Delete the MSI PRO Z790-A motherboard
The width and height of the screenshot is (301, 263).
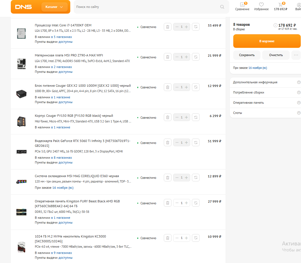pyautogui.click(x=168, y=57)
